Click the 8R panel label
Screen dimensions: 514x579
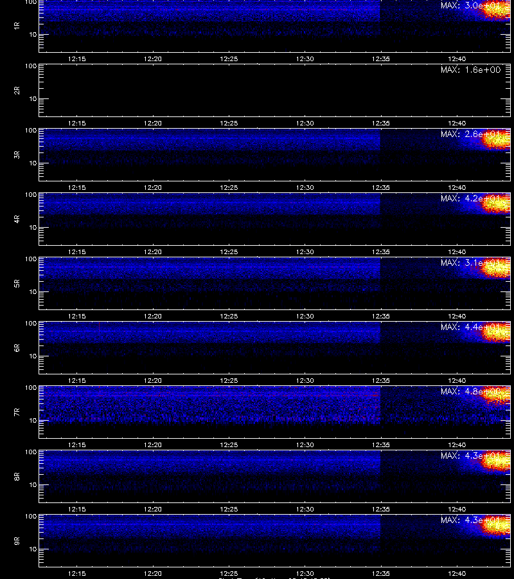[17, 476]
